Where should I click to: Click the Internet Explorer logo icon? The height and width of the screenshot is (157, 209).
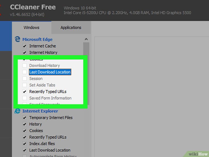(17, 111)
